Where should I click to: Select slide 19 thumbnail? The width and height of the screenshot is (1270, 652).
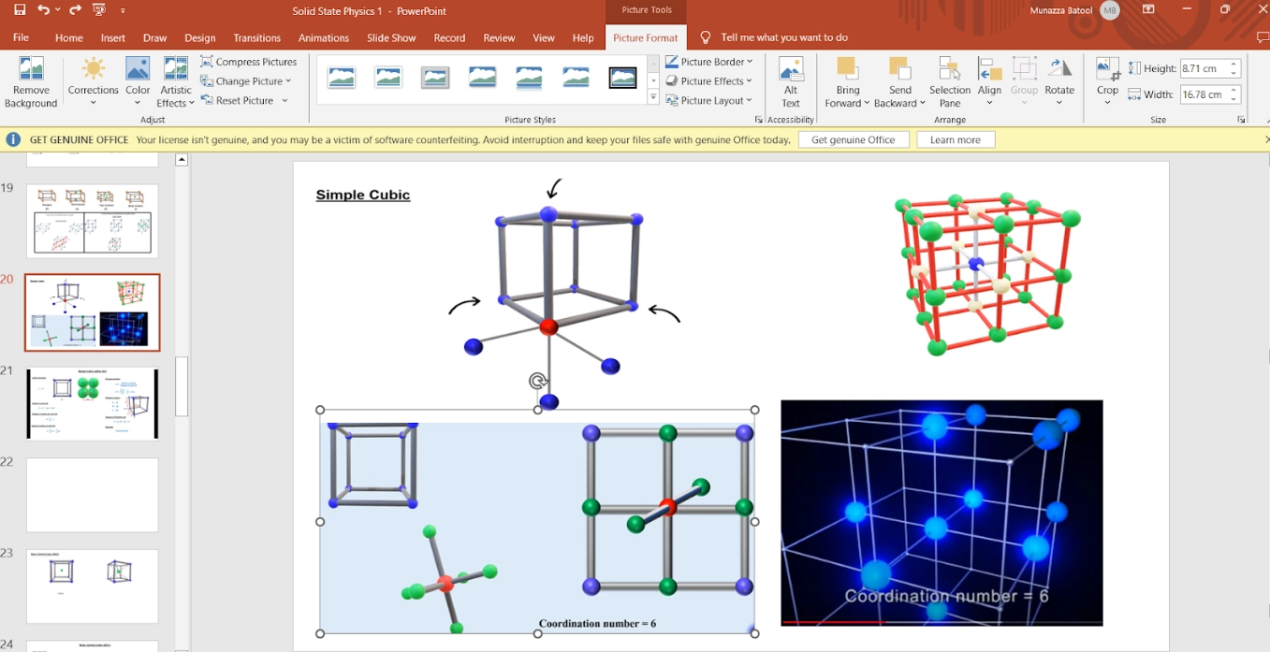pos(92,220)
